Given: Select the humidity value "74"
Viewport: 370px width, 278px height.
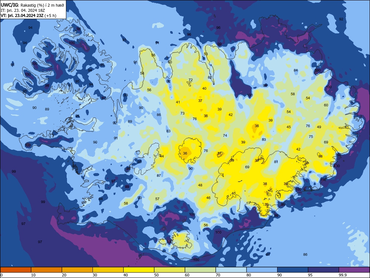Looking at the screenshot, I should point(225,135).
